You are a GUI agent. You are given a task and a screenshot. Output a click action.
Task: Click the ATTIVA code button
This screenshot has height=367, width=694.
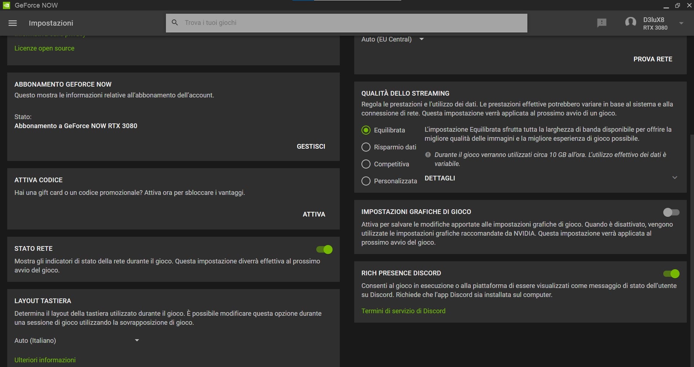point(314,214)
